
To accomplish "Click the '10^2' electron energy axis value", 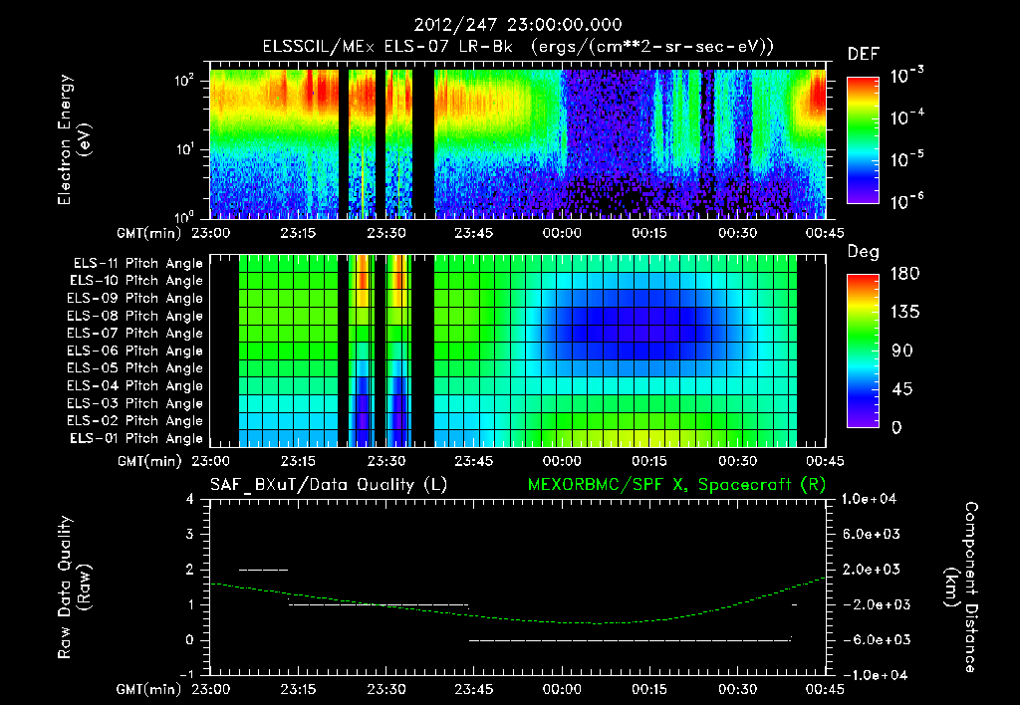I will [x=185, y=81].
